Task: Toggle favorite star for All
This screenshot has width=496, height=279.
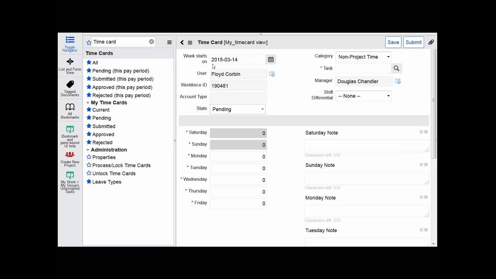Action: coord(89,62)
